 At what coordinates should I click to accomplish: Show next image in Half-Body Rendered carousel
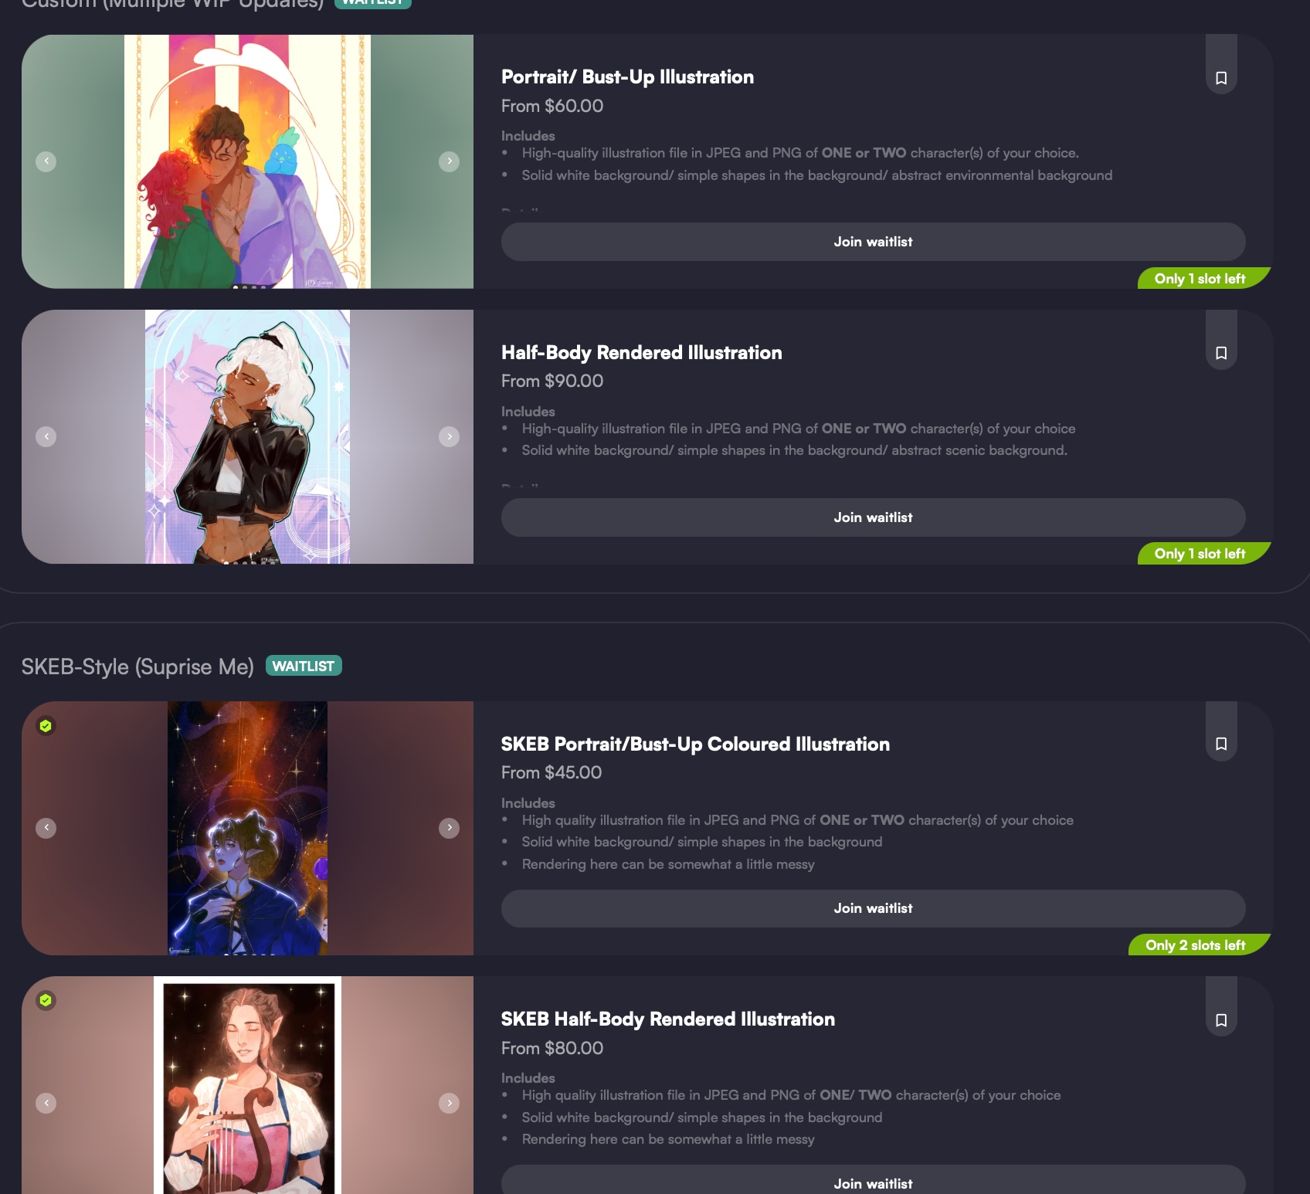[449, 436]
